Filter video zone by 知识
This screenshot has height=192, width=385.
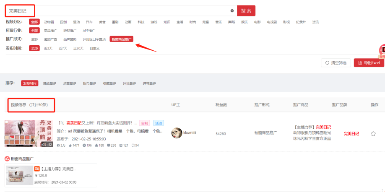click(x=167, y=22)
